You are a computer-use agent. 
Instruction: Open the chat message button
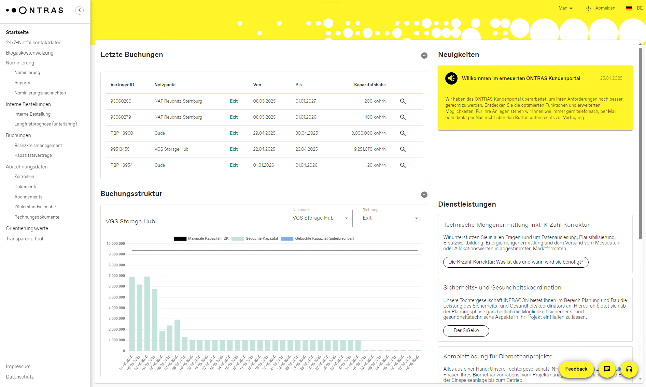(x=607, y=369)
